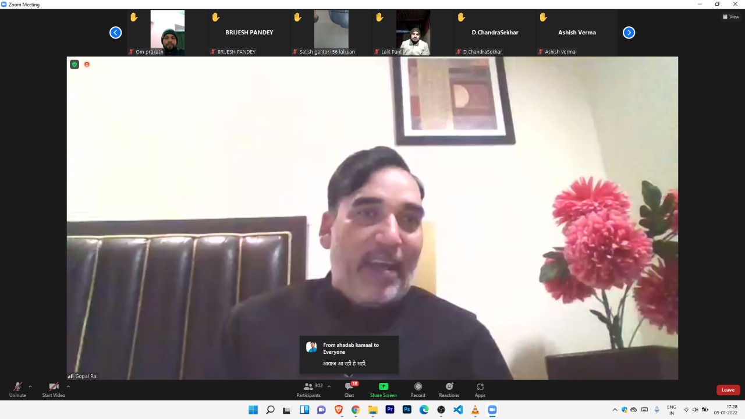Image resolution: width=745 pixels, height=419 pixels.
Task: Turn on your camera with Start Video
Action: (x=54, y=389)
